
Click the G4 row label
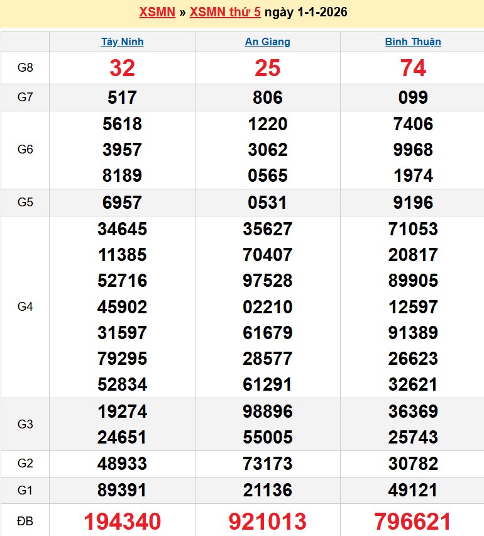(x=25, y=307)
